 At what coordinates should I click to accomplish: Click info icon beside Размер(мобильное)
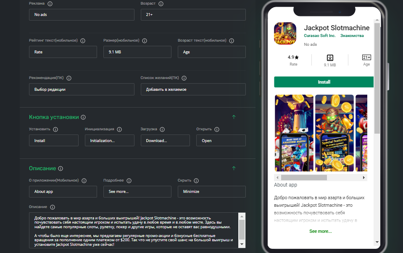point(145,41)
